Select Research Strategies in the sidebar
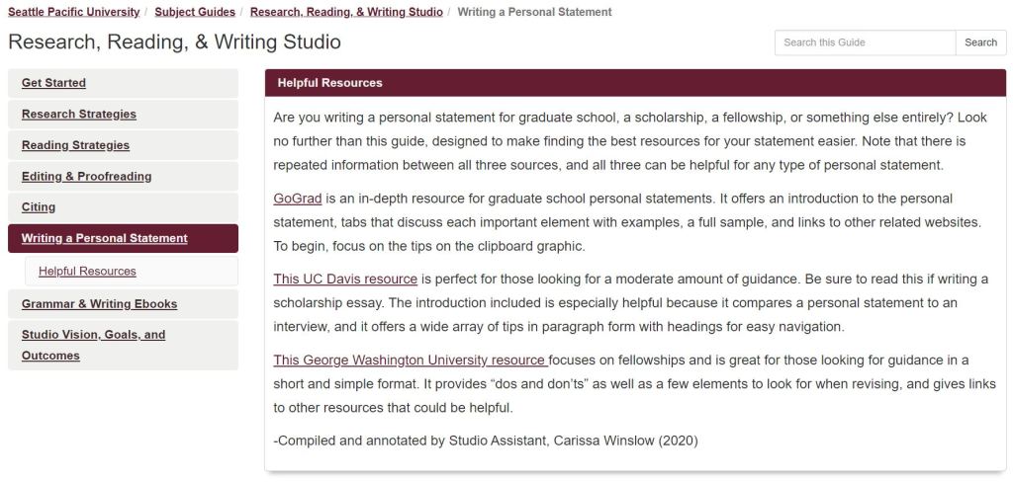Viewport: 1013px width, 482px height. [x=79, y=115]
